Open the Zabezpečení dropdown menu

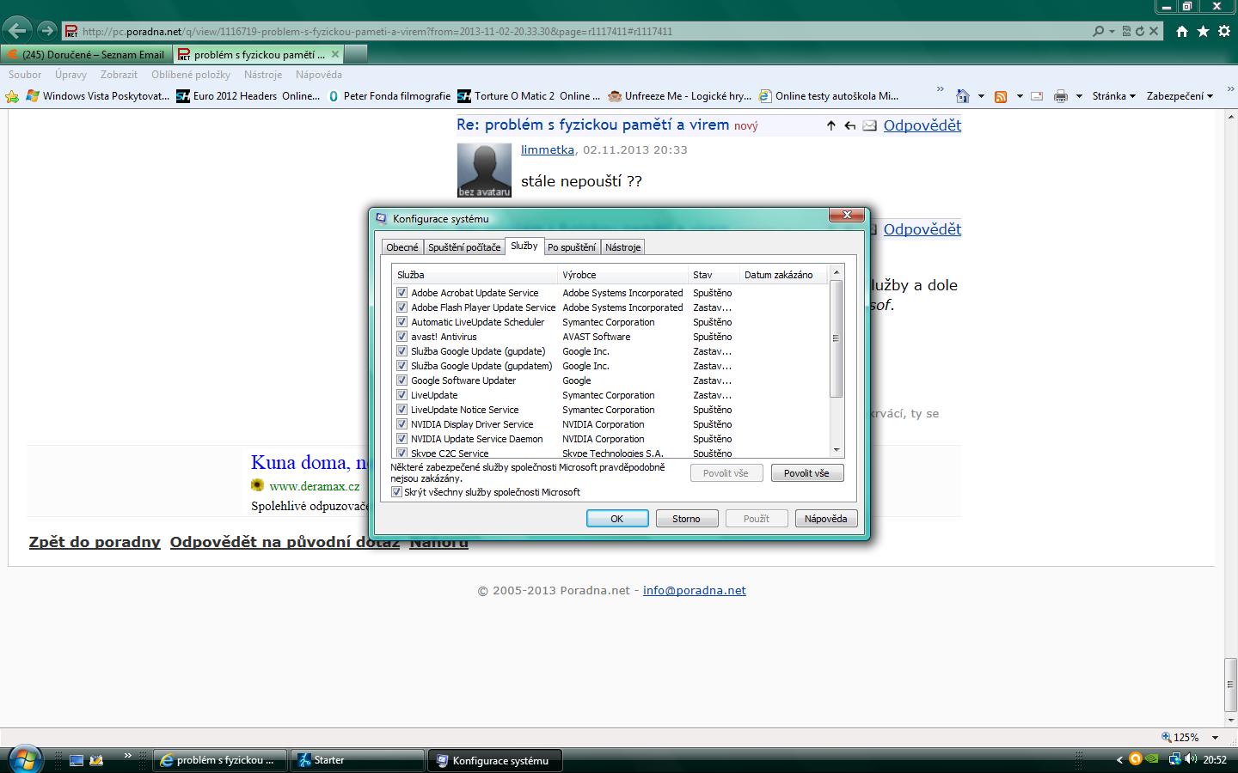1180,96
